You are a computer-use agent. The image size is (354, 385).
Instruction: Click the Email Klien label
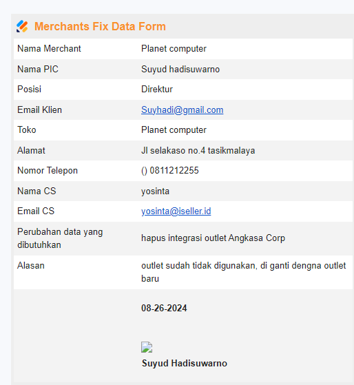click(x=39, y=110)
